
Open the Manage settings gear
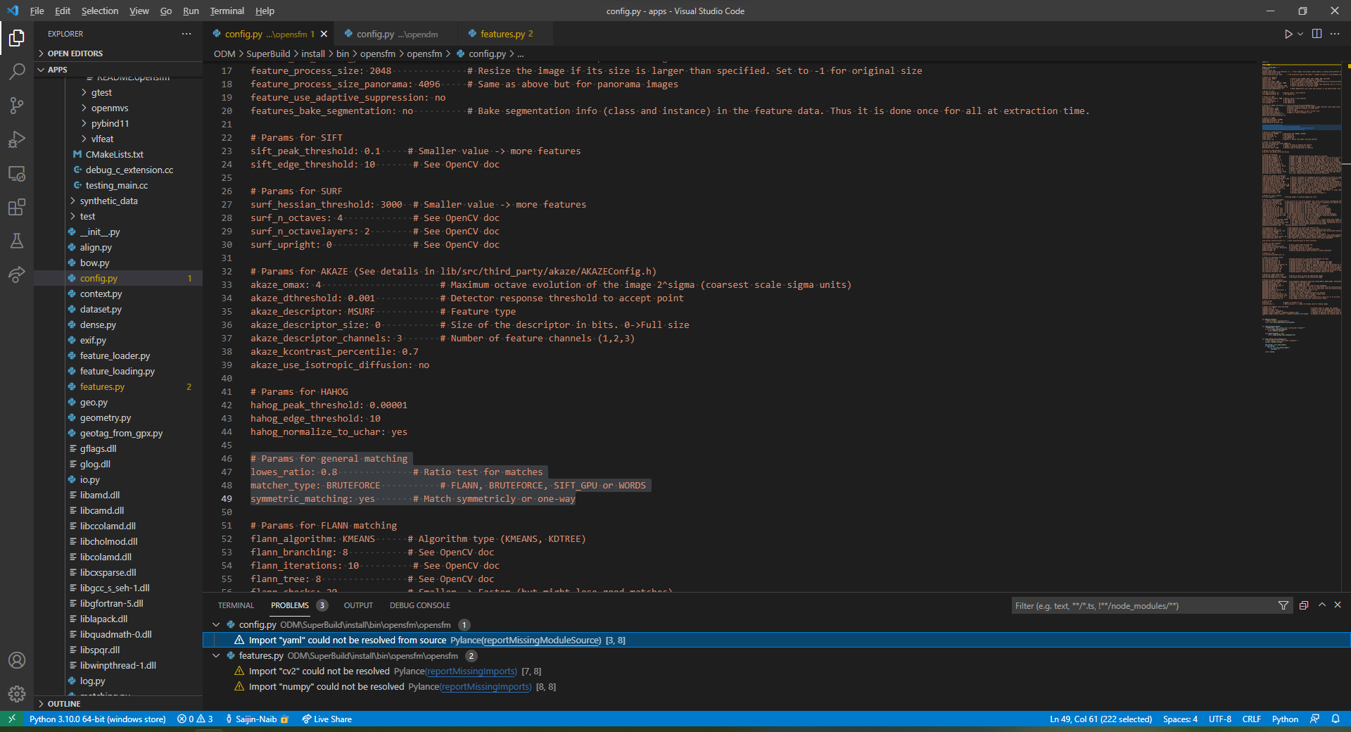coord(17,694)
